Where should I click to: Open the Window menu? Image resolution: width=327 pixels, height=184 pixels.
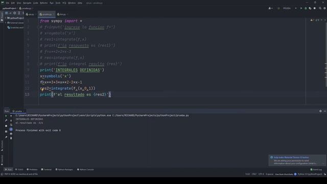[x=72, y=3]
